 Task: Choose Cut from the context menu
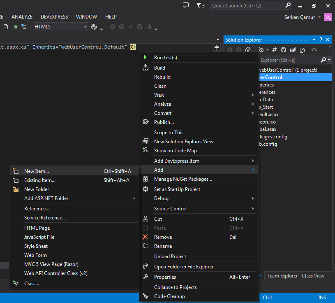click(x=199, y=219)
